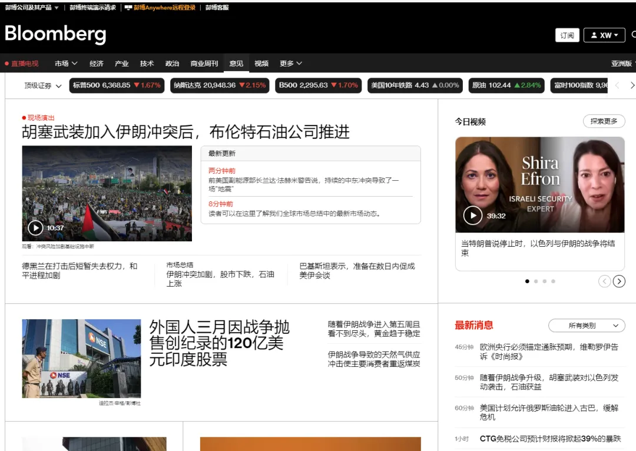The height and width of the screenshot is (451, 636).
Task: Open the 最新消息 heading link
Action: [x=473, y=325]
